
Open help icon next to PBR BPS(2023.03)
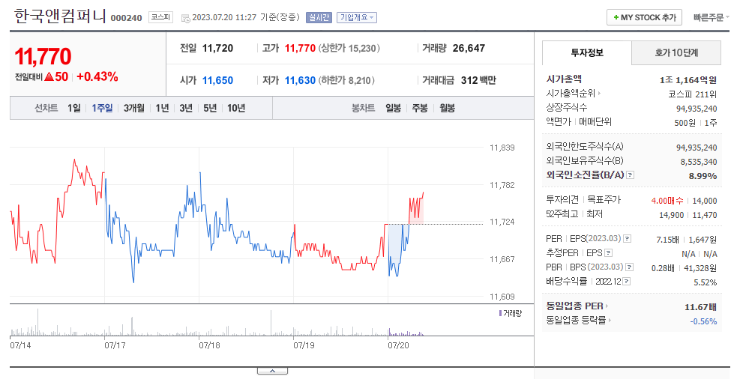tap(629, 267)
